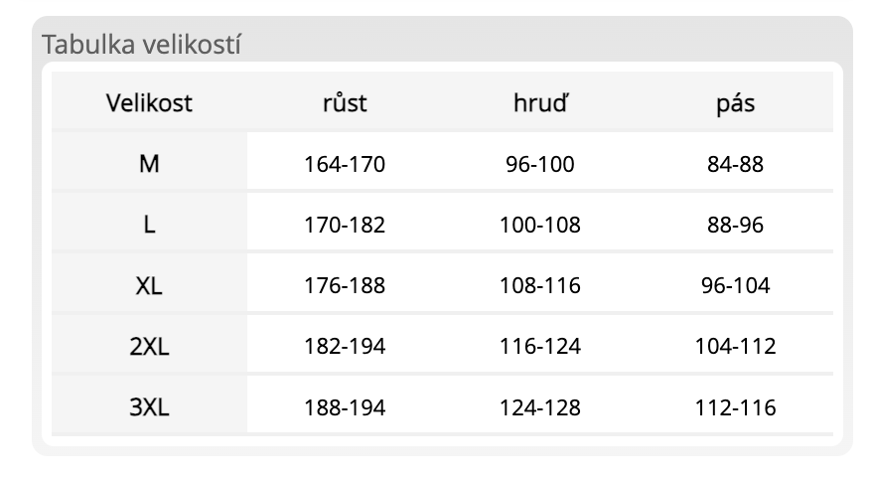This screenshot has height=479, width=872.
Task: Select the 2XL size row label
Action: 149,347
